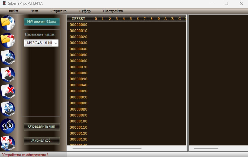This screenshot has height=157, width=248.
Task: Open the Файл menu
Action: 13,11
